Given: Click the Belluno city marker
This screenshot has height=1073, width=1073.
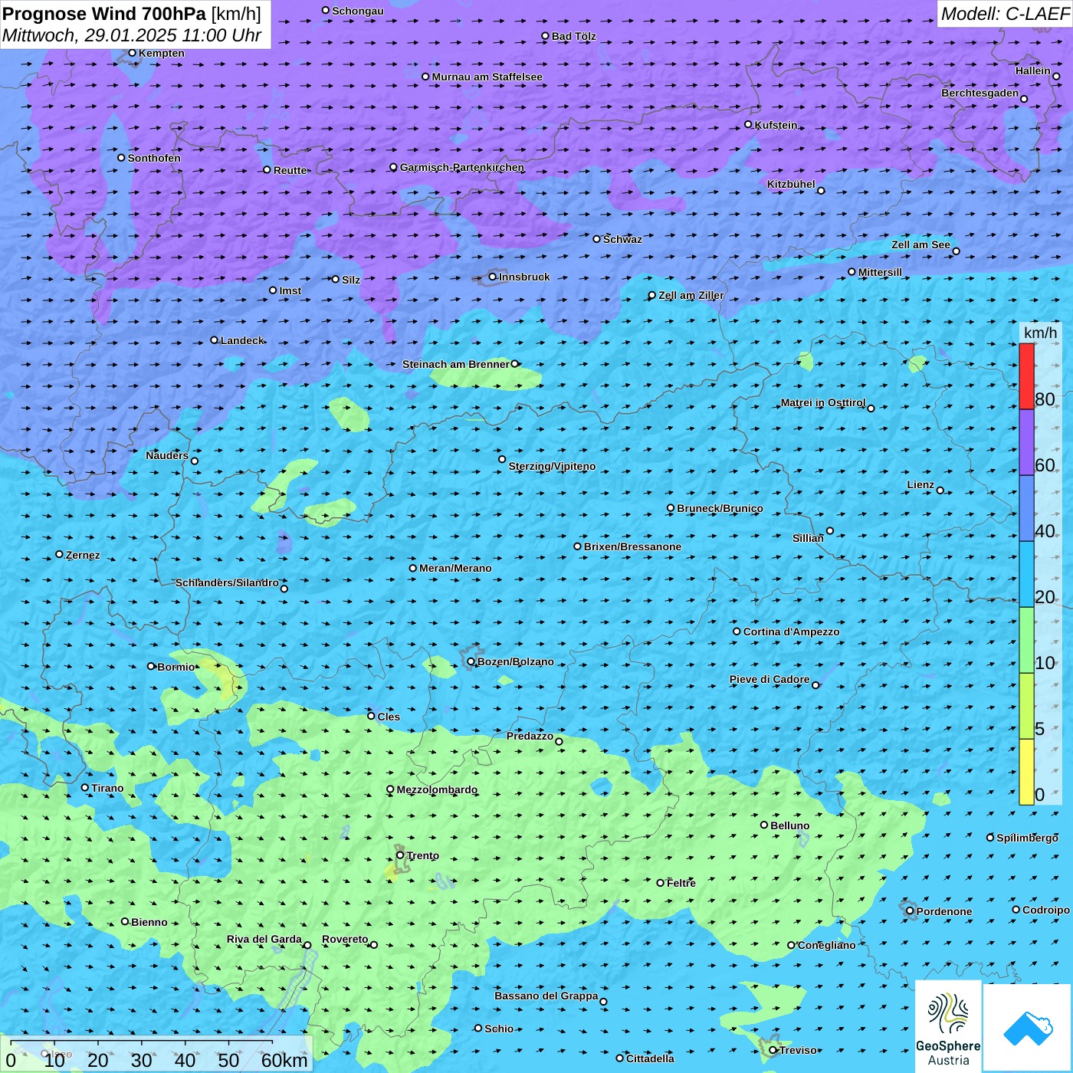Looking at the screenshot, I should 764,825.
